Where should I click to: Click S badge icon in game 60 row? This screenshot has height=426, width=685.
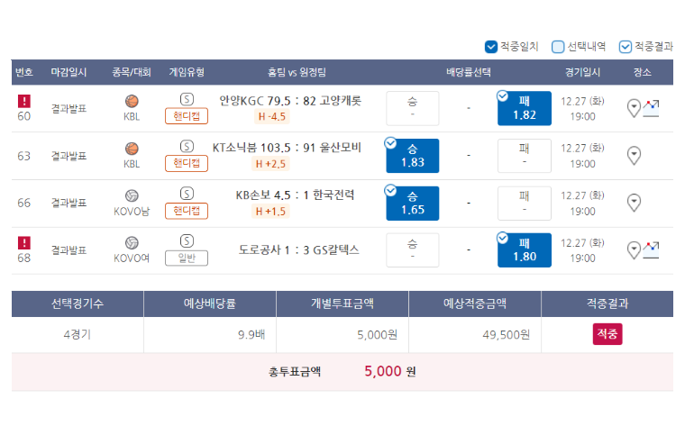tap(187, 99)
